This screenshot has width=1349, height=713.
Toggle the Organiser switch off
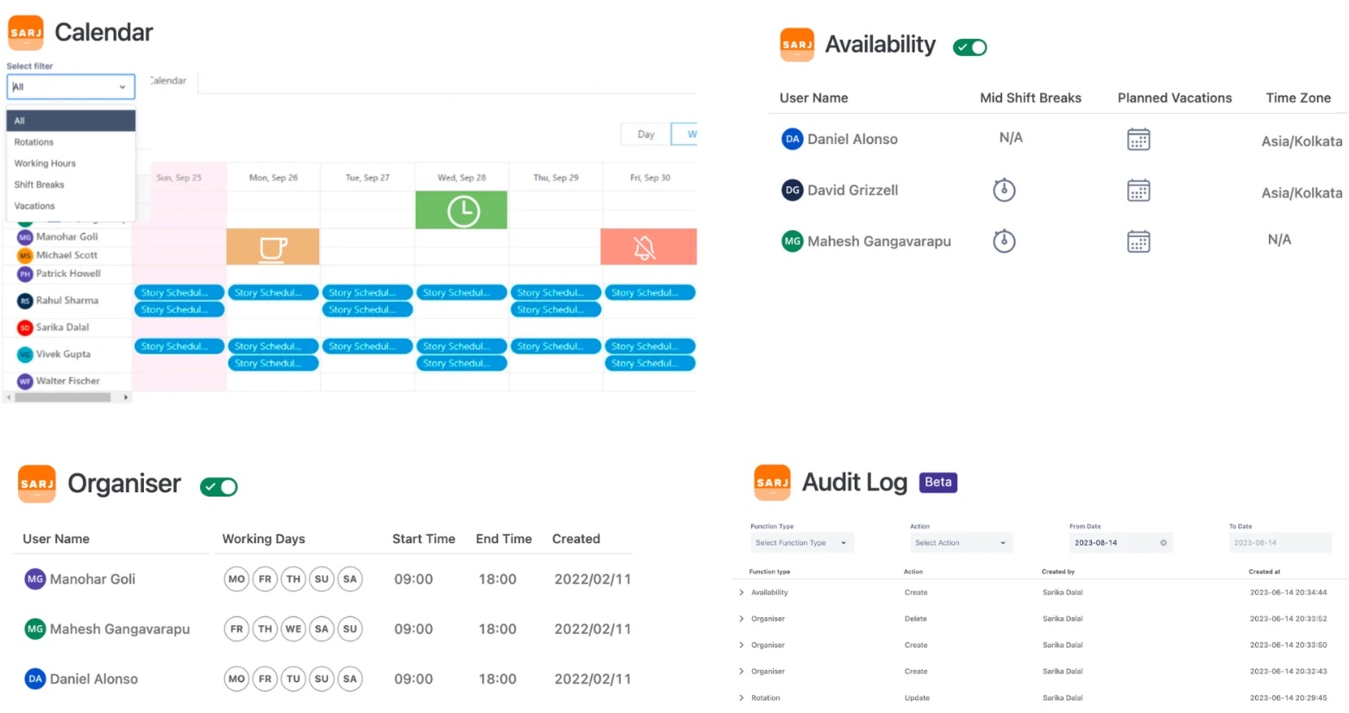(219, 487)
